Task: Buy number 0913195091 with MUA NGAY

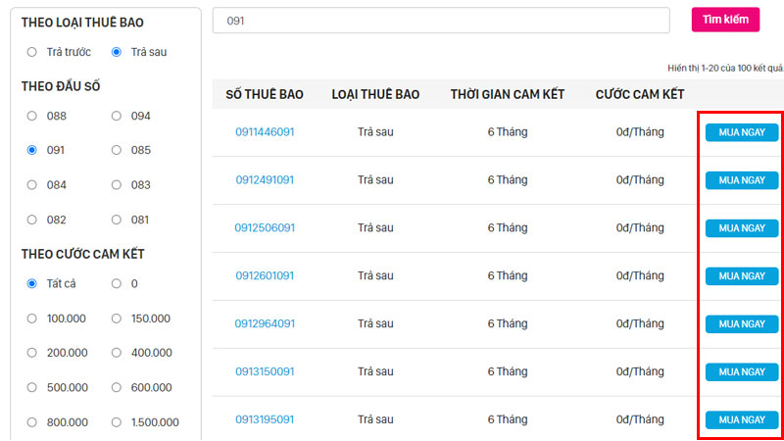Action: [741, 420]
